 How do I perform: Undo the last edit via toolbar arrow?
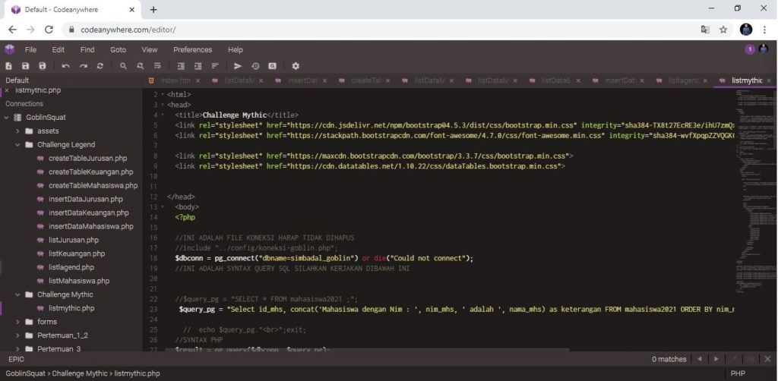coord(66,66)
